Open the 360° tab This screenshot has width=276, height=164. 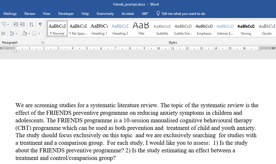(145, 14)
